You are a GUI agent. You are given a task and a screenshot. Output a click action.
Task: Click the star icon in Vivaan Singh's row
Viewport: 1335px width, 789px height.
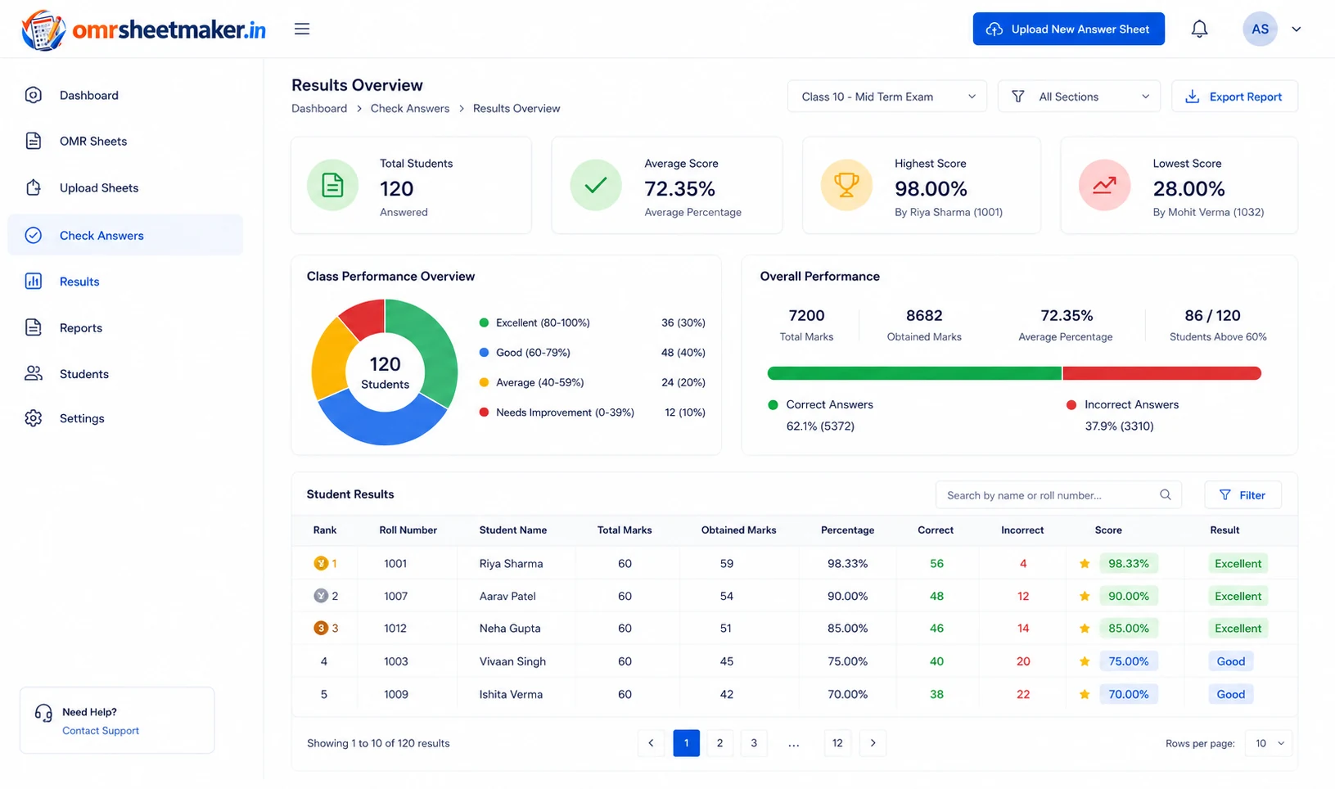tap(1085, 661)
